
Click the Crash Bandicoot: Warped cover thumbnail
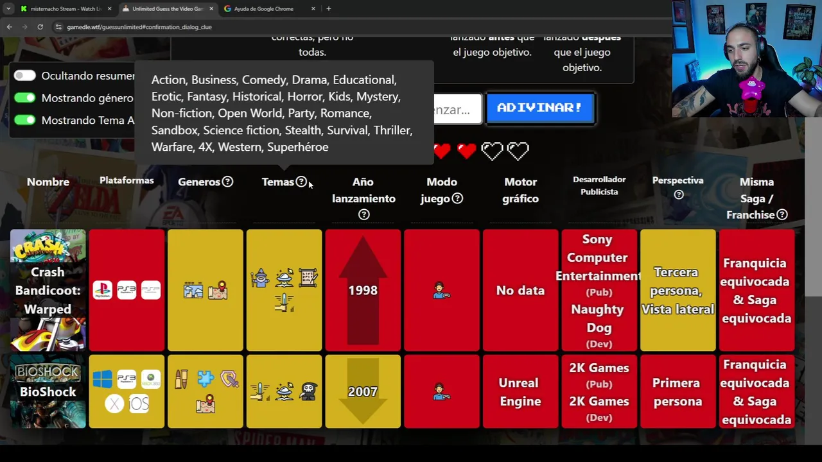[48, 290]
